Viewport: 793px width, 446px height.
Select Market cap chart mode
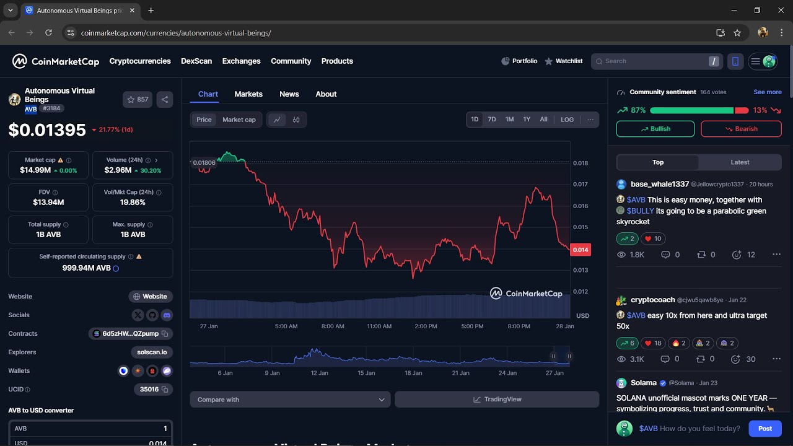(x=239, y=120)
